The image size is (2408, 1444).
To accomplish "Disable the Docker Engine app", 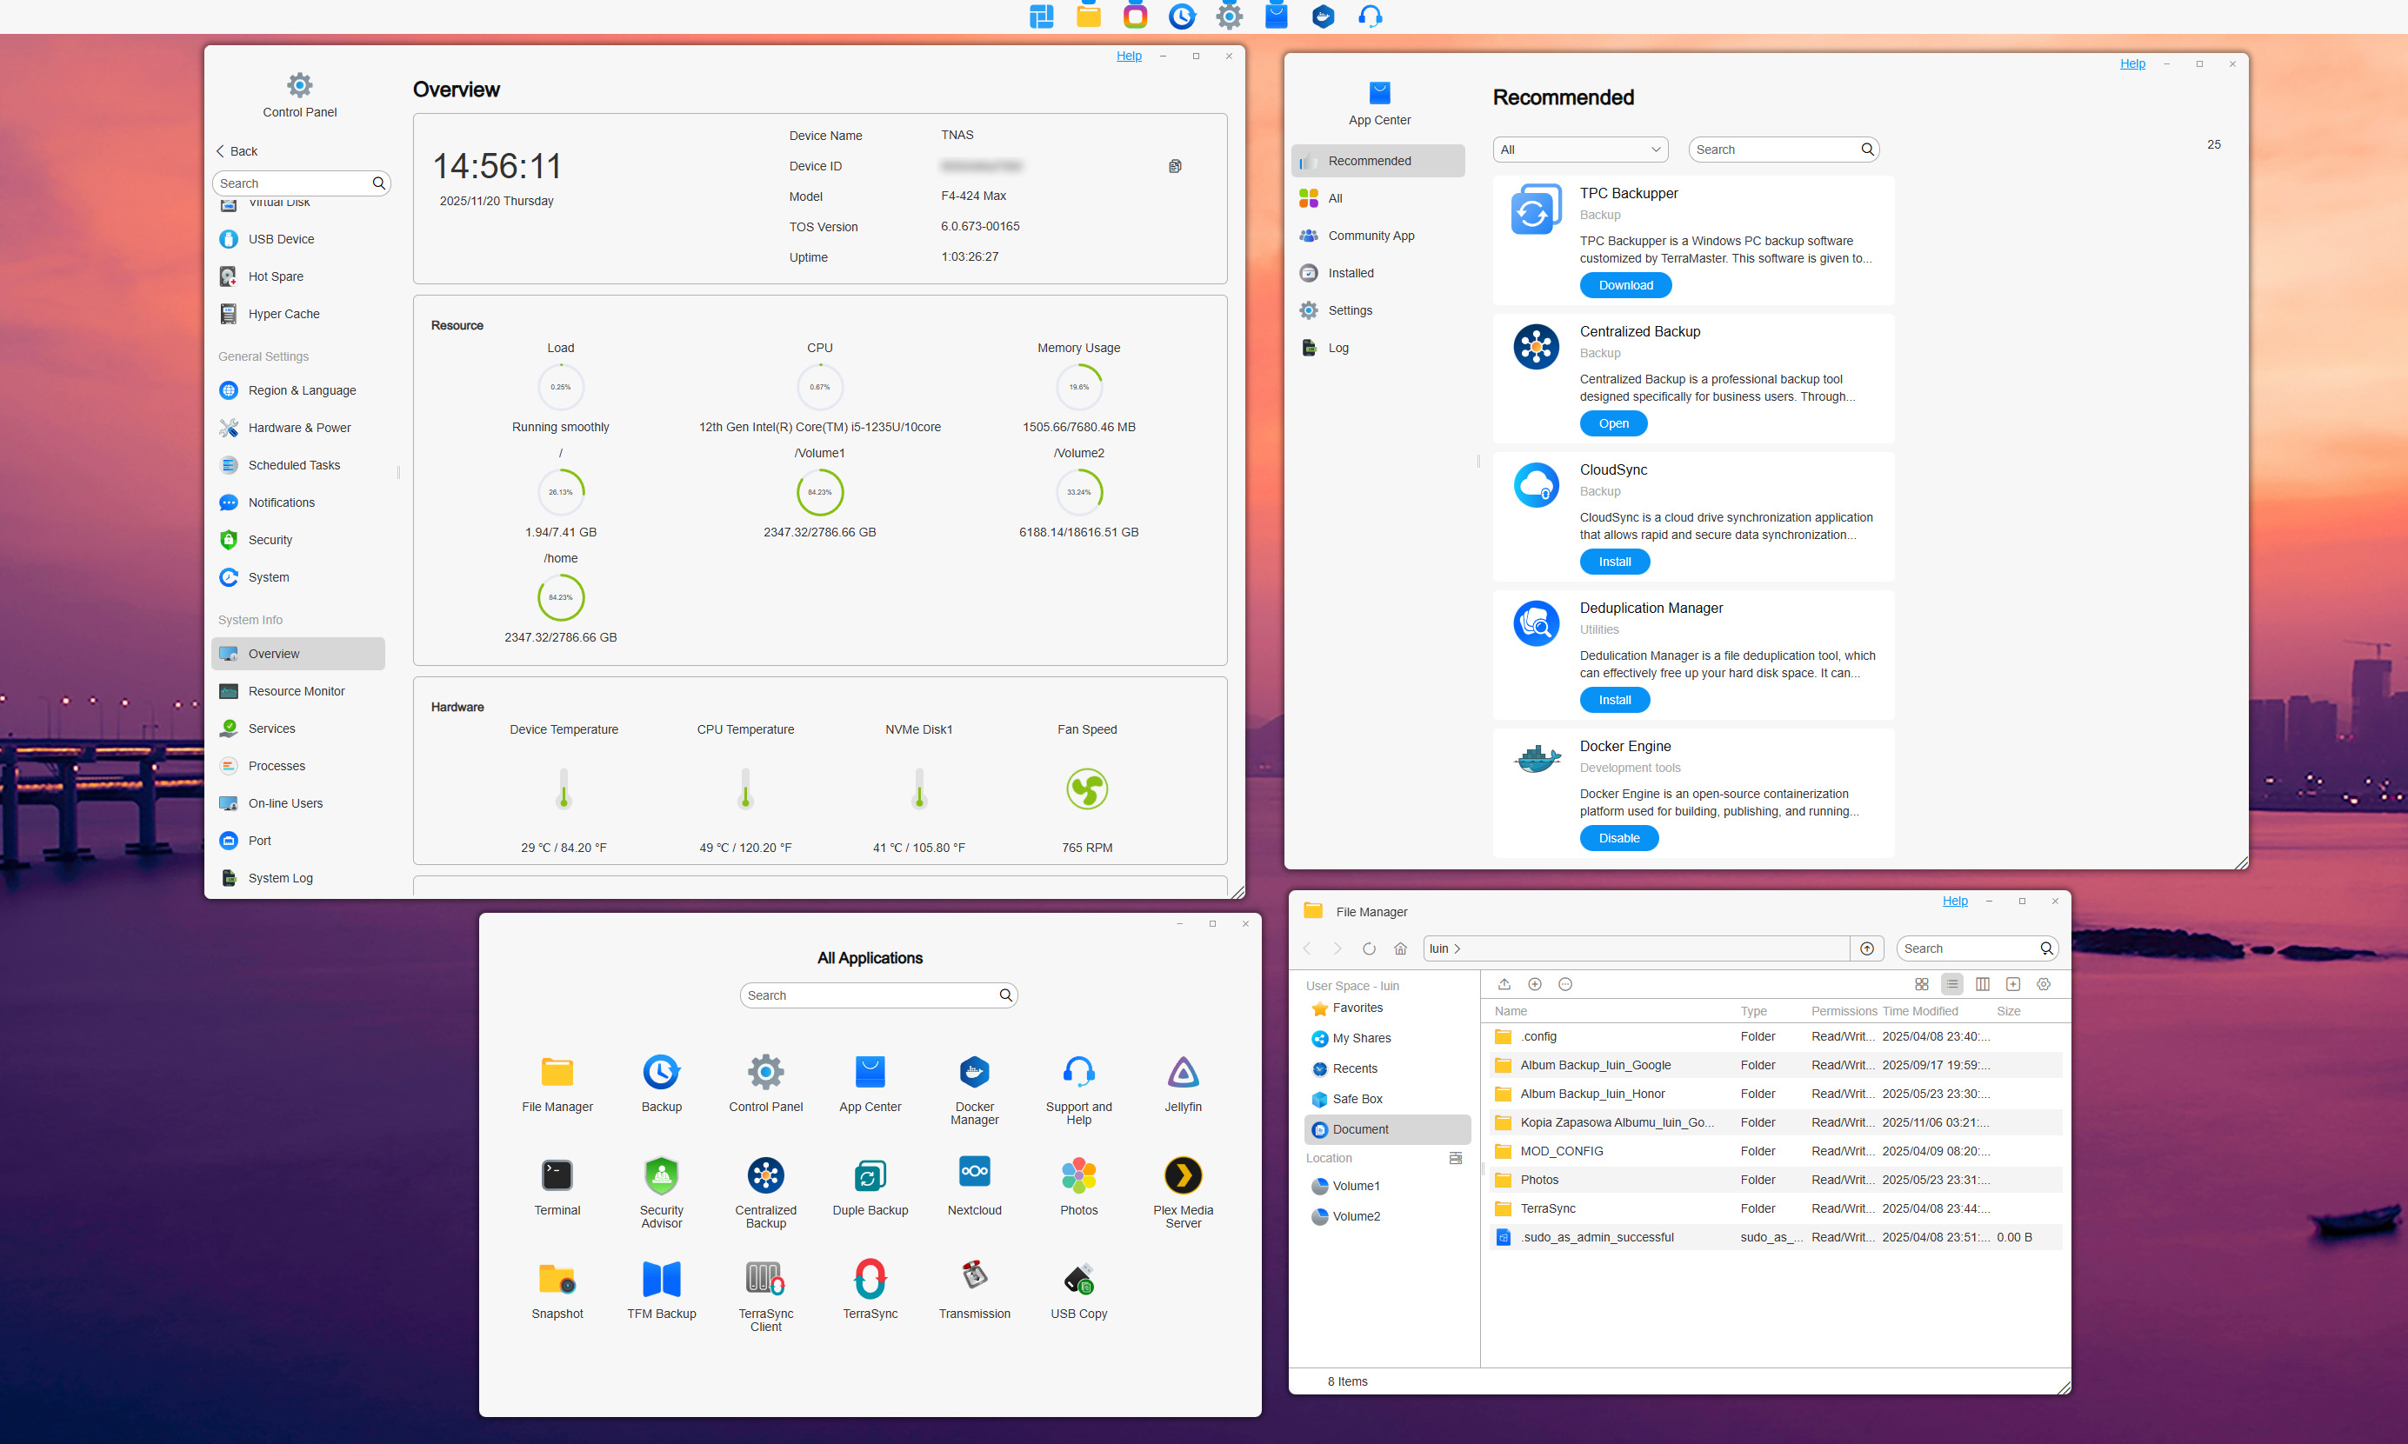I will point(1618,838).
